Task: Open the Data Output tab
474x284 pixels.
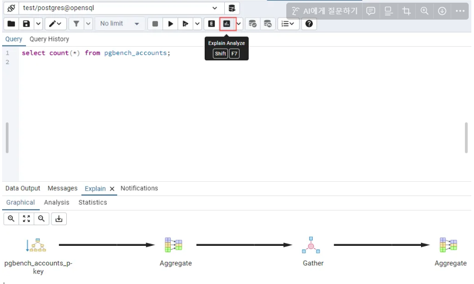Action: [x=23, y=189]
